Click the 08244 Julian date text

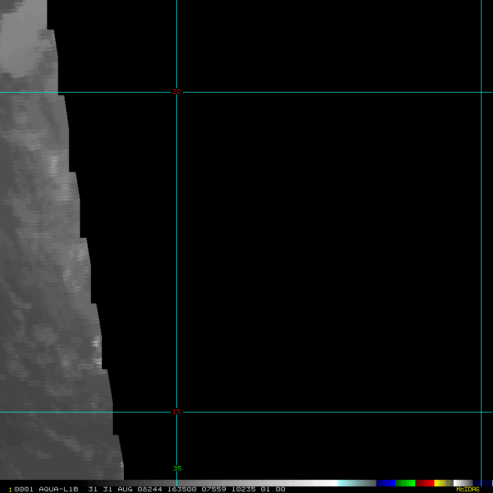[x=146, y=489]
